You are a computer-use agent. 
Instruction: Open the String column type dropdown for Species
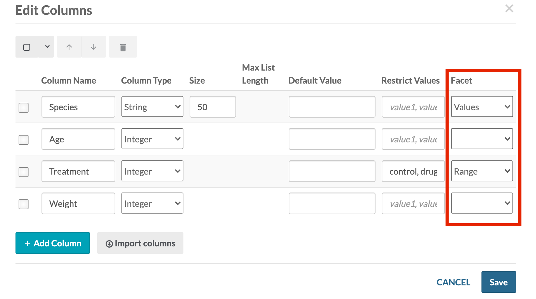(x=152, y=106)
